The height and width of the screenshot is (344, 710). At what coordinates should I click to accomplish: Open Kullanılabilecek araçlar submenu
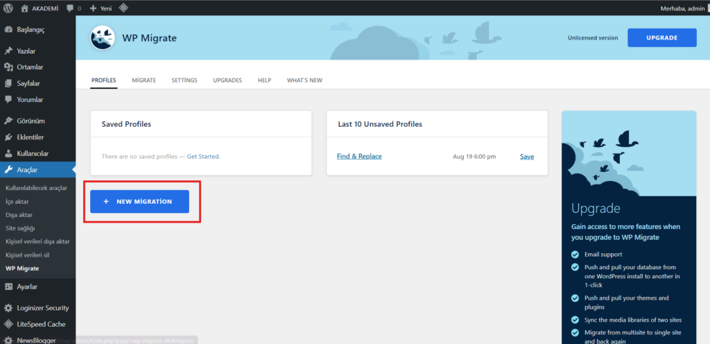(x=36, y=188)
